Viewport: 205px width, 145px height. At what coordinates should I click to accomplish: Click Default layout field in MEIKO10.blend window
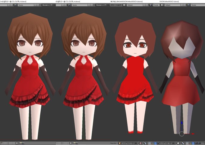(x=135, y=5)
